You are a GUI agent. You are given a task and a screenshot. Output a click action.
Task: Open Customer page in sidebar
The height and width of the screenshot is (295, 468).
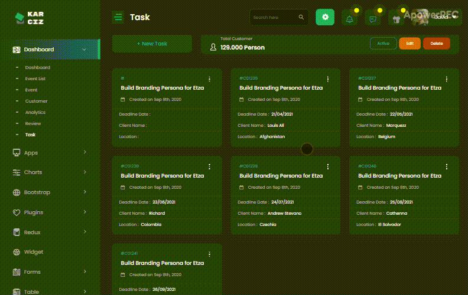[36, 101]
